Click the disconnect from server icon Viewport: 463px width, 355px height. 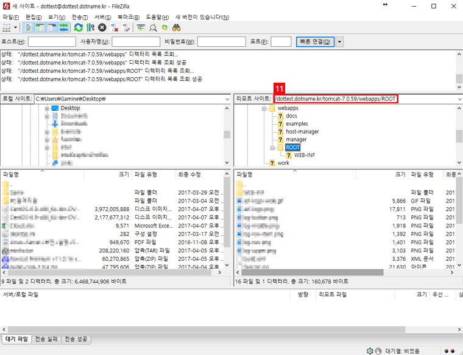(114, 27)
